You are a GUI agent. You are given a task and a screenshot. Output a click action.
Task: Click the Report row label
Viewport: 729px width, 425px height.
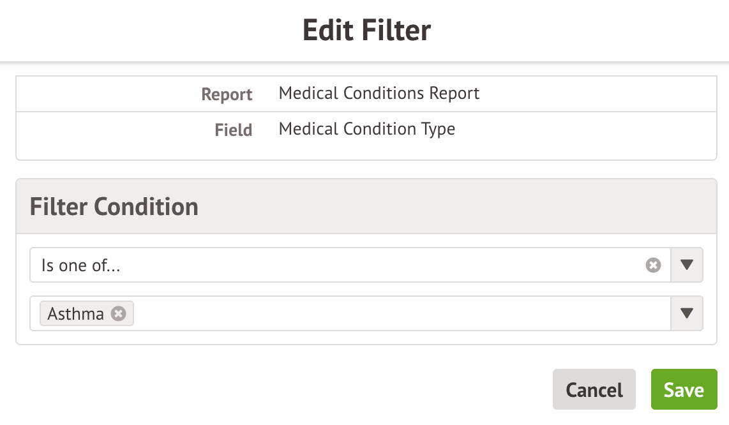point(227,94)
